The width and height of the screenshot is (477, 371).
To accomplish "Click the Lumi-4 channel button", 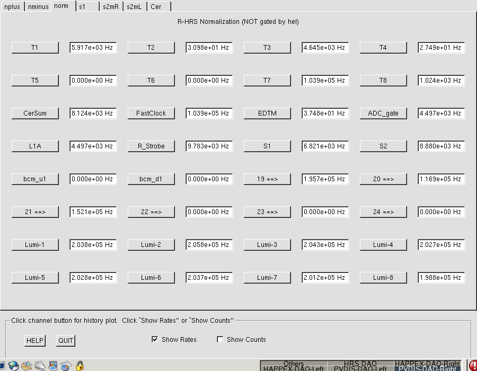I will [x=383, y=244].
